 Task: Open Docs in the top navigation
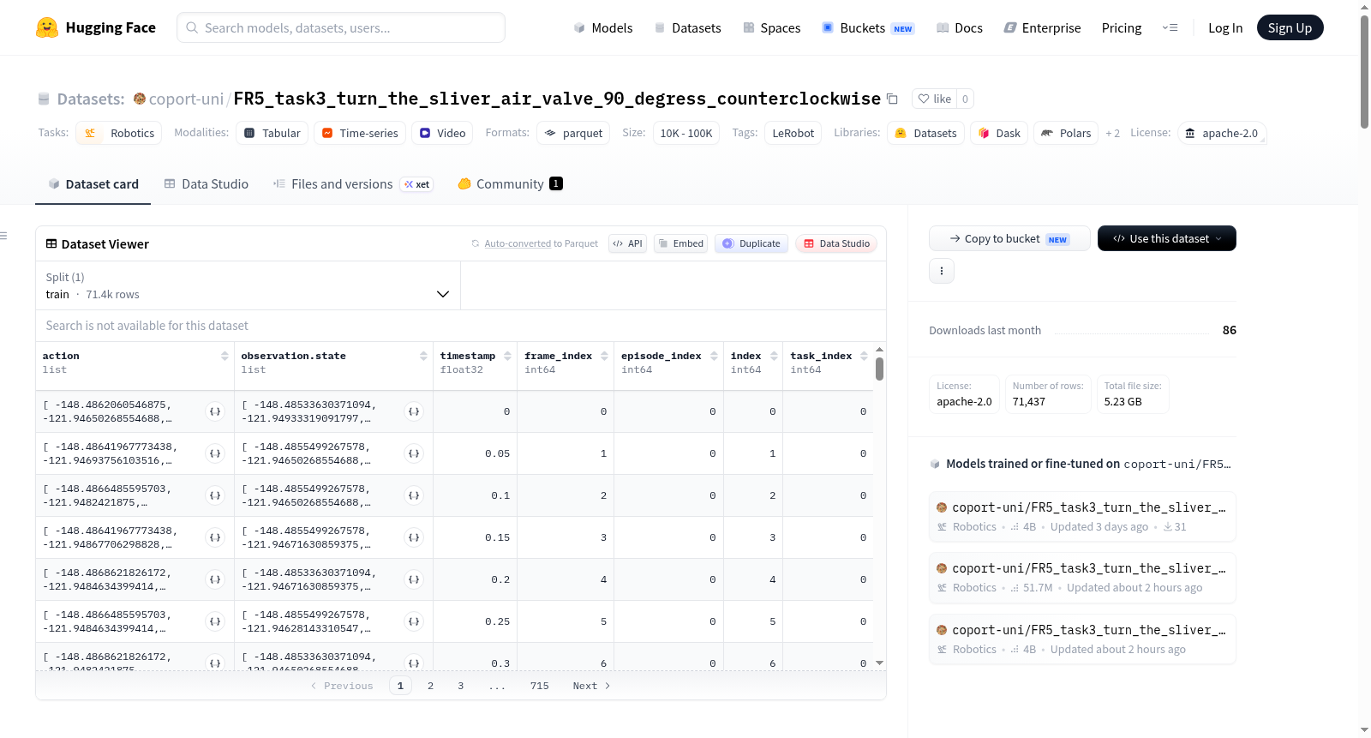click(x=960, y=27)
